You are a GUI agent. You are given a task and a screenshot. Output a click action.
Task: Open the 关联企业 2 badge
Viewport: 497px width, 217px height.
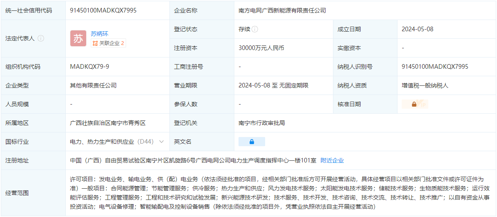[x=108, y=43]
